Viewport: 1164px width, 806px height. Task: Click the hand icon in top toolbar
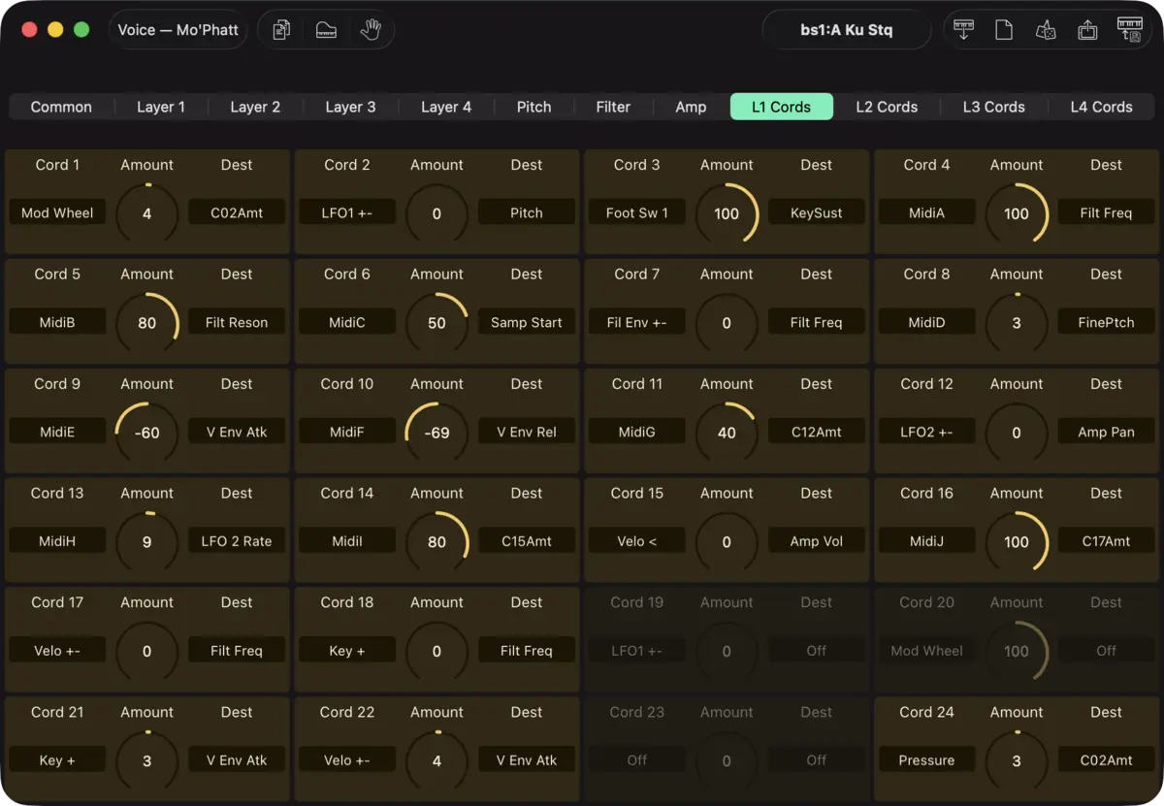tap(371, 30)
